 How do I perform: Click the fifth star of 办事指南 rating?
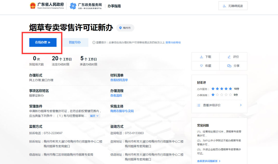(x=230, y=95)
